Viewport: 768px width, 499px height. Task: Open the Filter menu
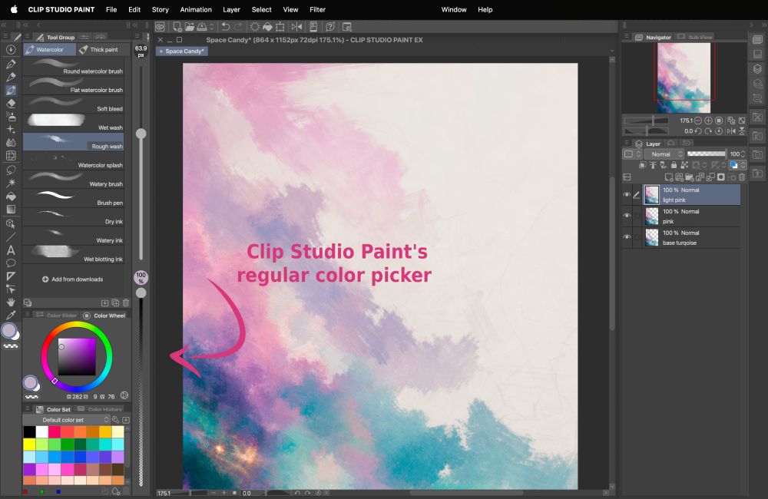coord(317,9)
